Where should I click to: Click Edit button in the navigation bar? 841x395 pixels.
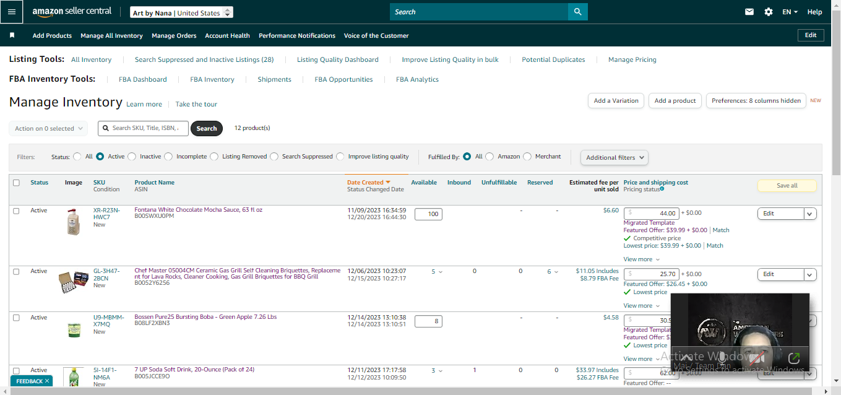click(811, 35)
